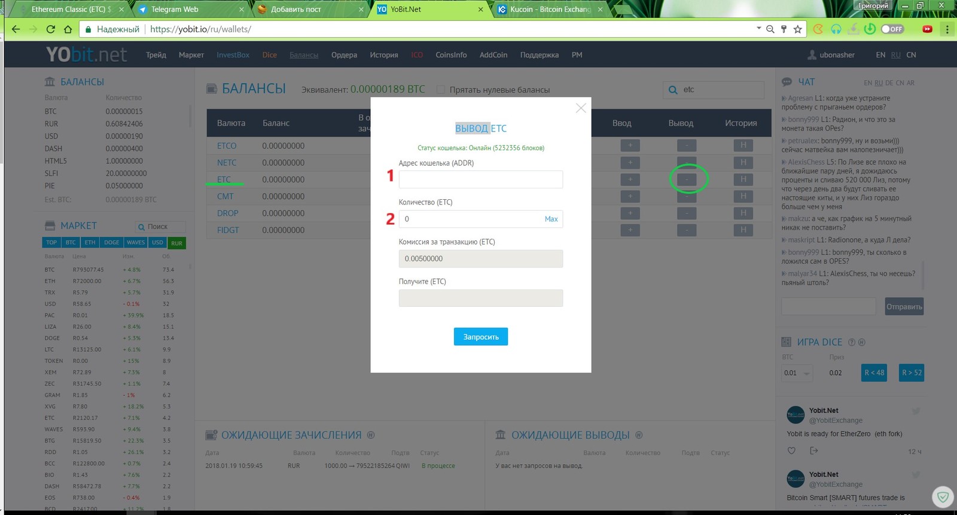Open InvestBox page
Viewport: 957px width, 515px height.
pos(233,54)
